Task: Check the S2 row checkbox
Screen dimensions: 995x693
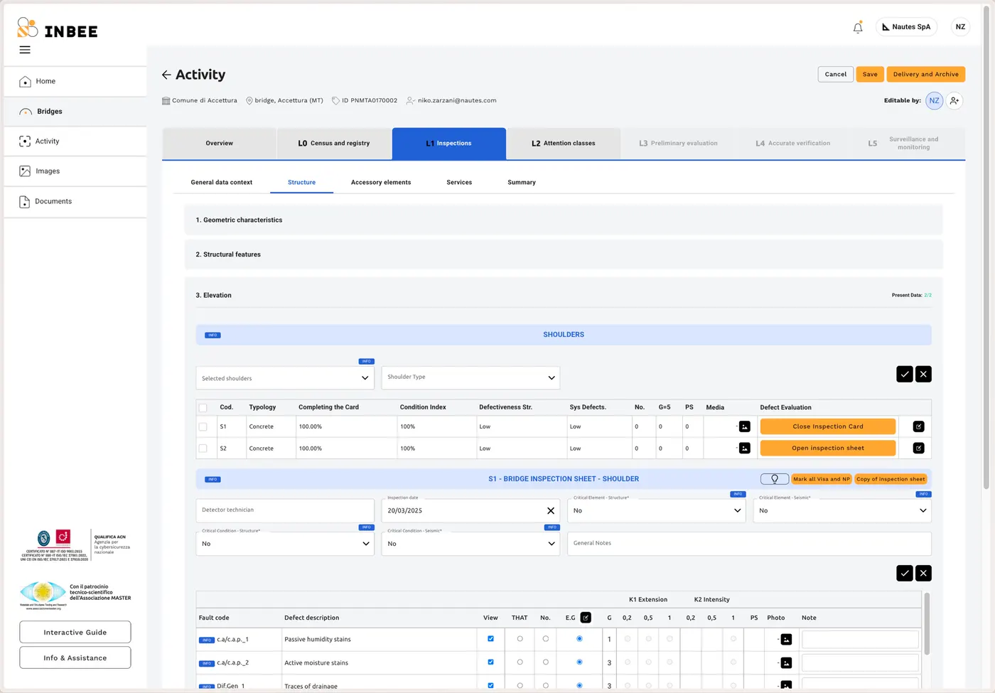Action: [203, 449]
